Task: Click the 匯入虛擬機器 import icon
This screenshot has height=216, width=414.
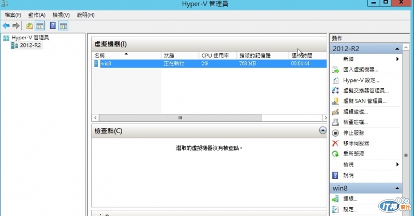Action: [x=335, y=70]
